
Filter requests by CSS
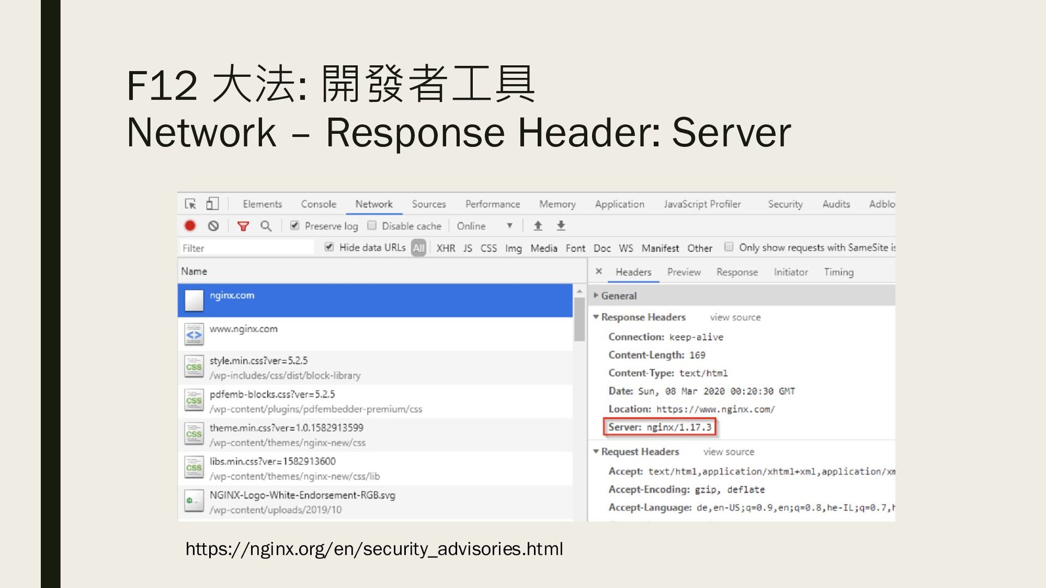[489, 248]
